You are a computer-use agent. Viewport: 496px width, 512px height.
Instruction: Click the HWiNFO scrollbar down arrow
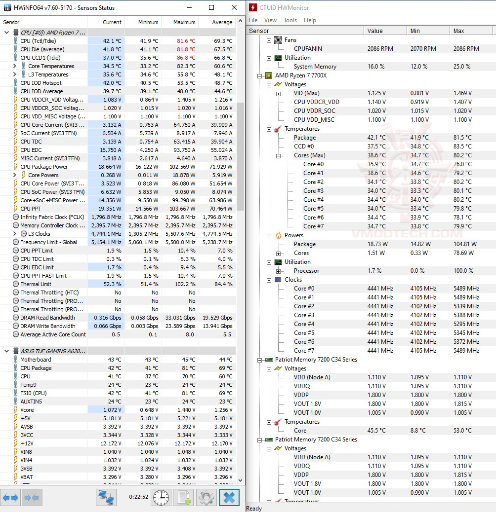tap(240, 480)
